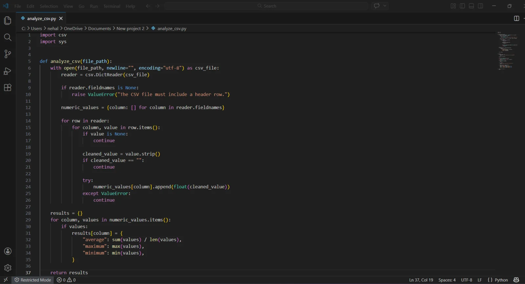The width and height of the screenshot is (525, 284).
Task: Open the Search view in activity bar
Action: (8, 37)
